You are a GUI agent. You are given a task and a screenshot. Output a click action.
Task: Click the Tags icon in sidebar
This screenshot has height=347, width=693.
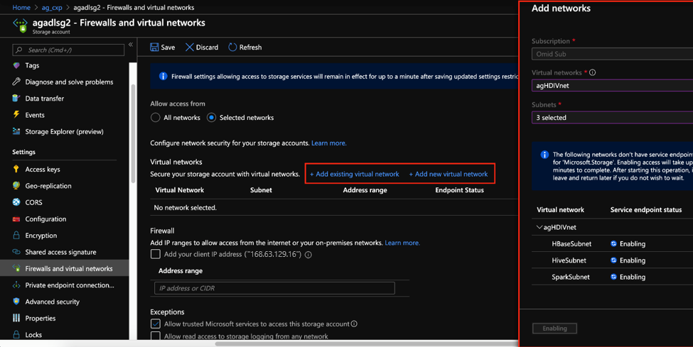click(x=16, y=65)
